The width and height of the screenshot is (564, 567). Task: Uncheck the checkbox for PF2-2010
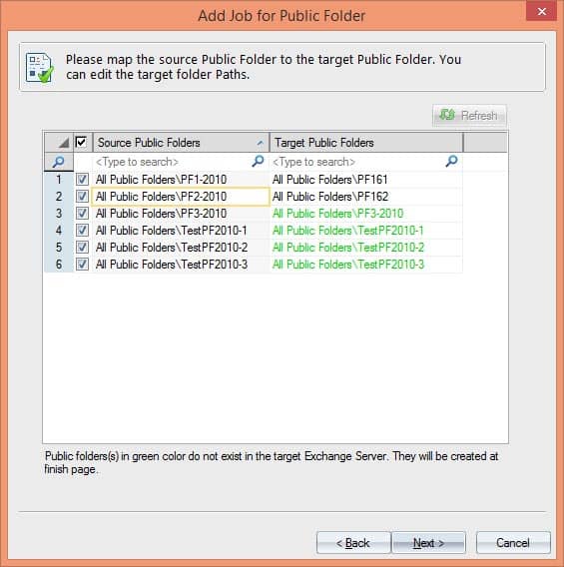(x=82, y=196)
